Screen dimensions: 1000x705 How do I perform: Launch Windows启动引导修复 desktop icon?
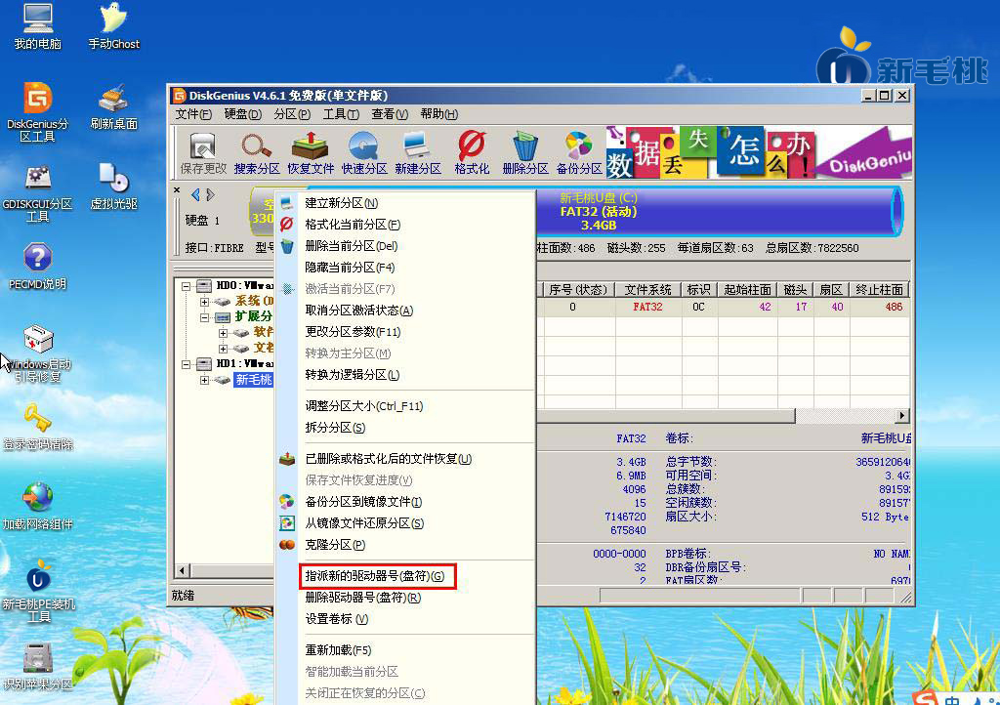pos(38,353)
